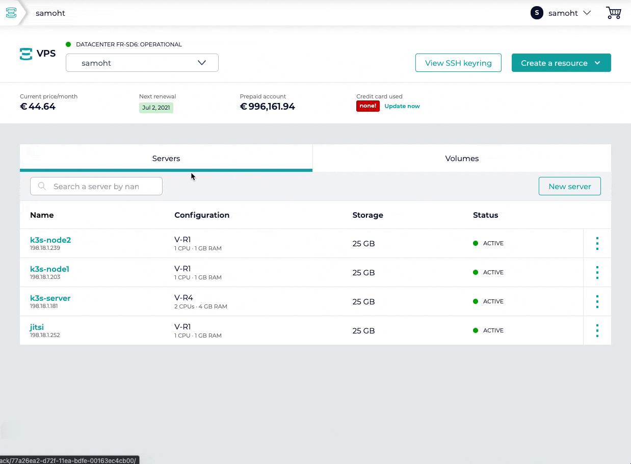Switch to the Volumes tab
This screenshot has width=631, height=464.
(x=462, y=158)
